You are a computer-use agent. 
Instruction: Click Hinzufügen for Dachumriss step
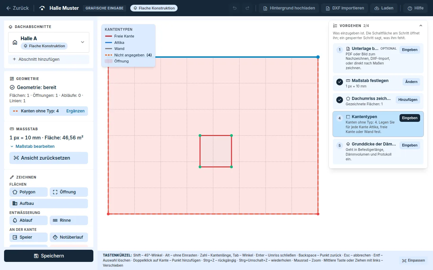(x=408, y=100)
